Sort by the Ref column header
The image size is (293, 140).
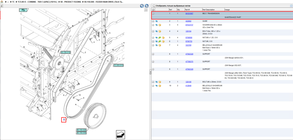tap(171, 10)
